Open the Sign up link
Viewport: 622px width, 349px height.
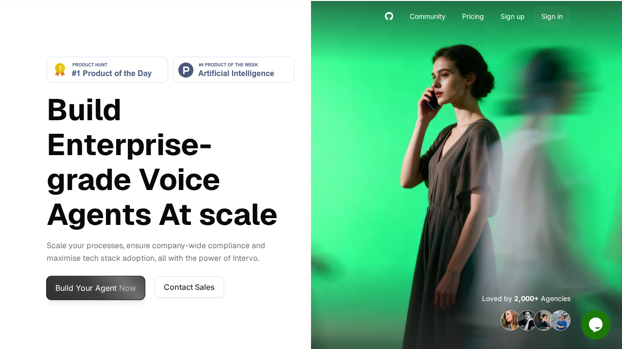(513, 16)
